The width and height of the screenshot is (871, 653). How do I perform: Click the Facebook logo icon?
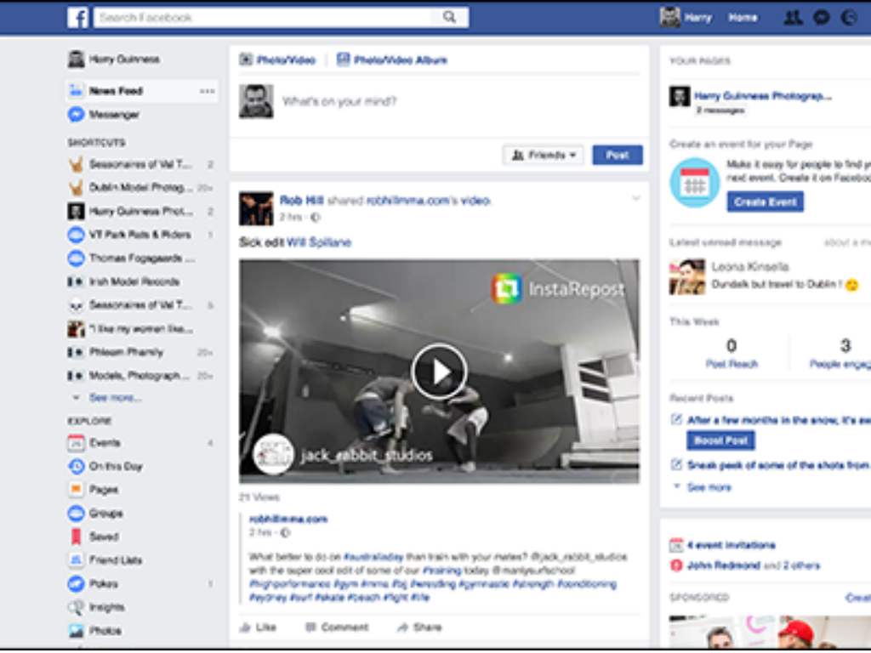click(x=77, y=17)
